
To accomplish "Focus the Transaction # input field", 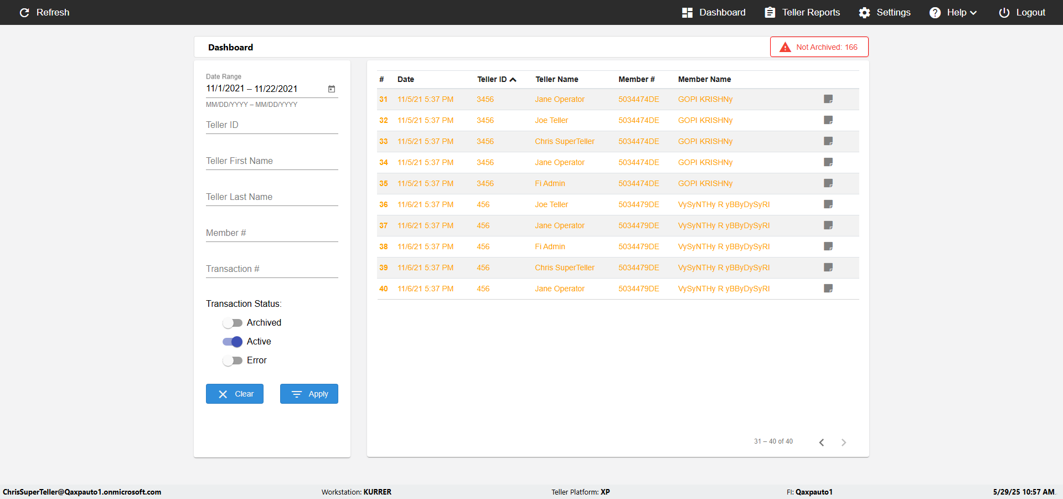I will click(x=272, y=269).
